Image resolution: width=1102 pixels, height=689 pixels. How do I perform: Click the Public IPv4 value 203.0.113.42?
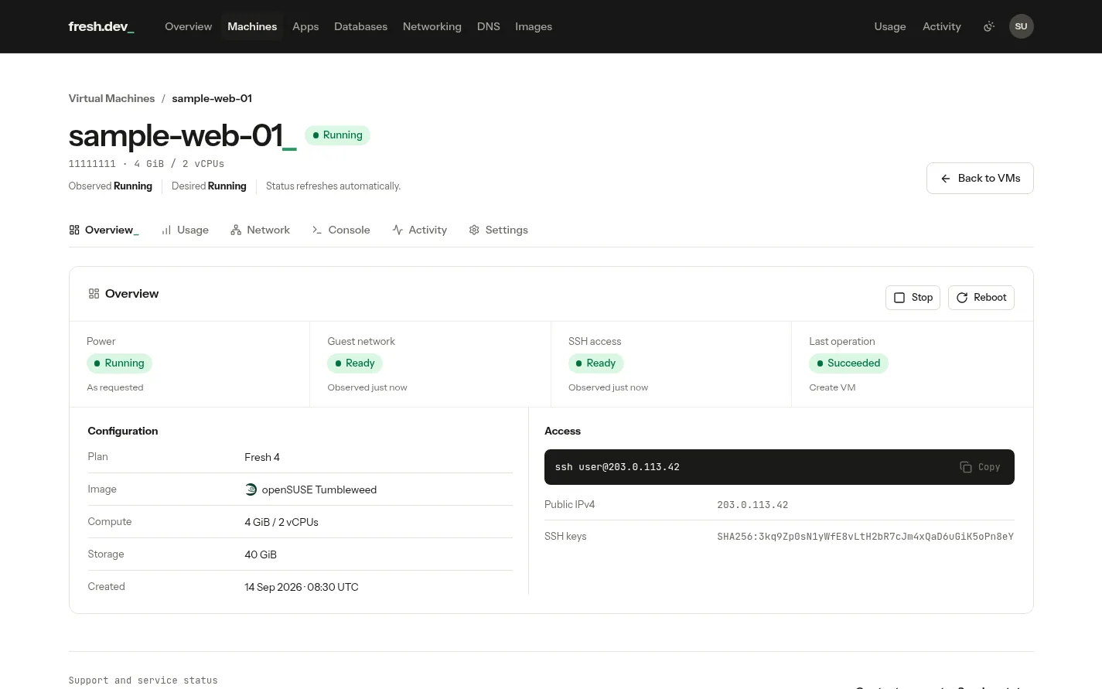752,505
